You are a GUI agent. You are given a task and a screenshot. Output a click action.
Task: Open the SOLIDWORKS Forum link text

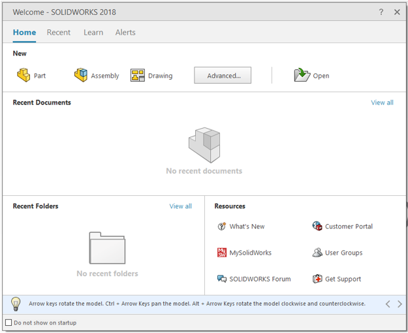[260, 279]
